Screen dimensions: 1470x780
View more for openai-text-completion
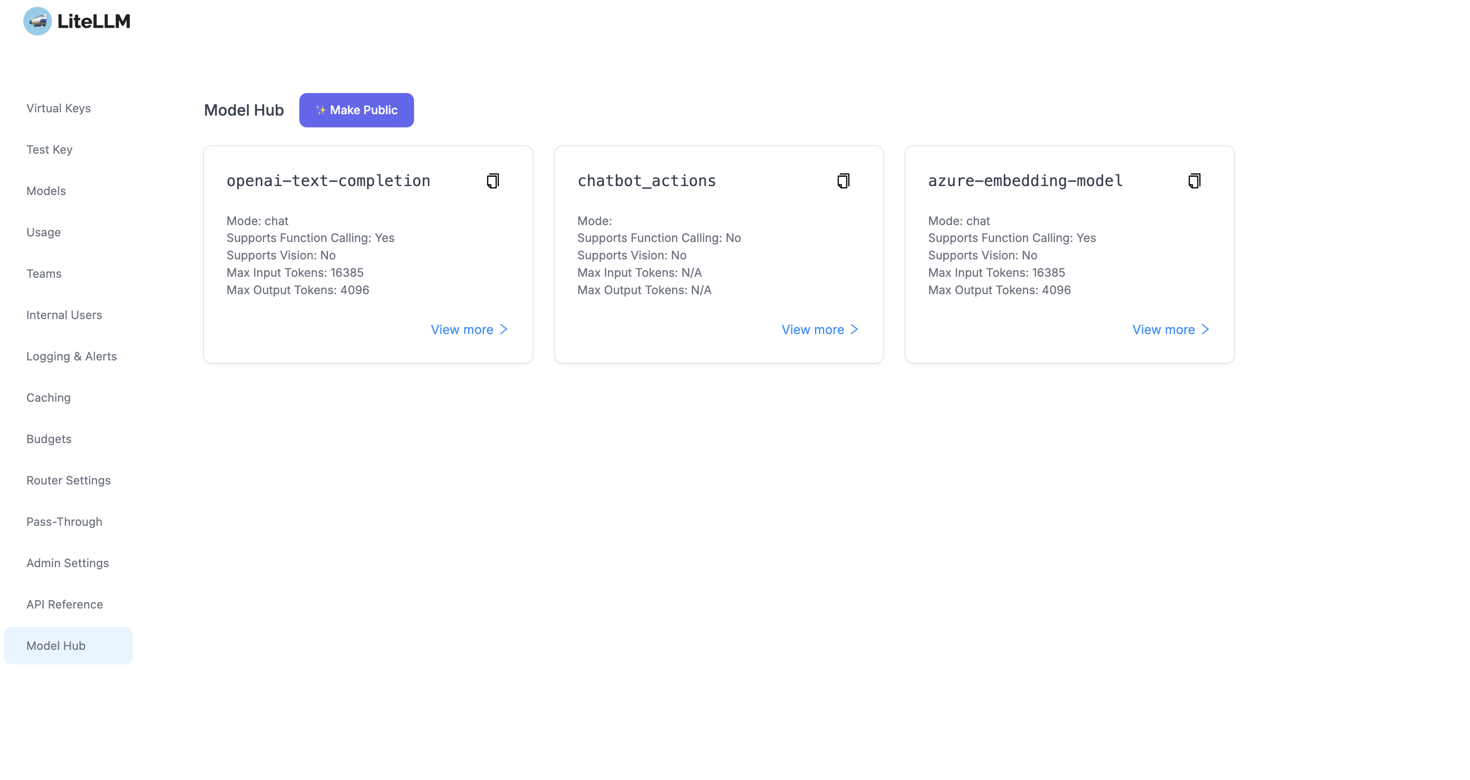click(x=469, y=330)
